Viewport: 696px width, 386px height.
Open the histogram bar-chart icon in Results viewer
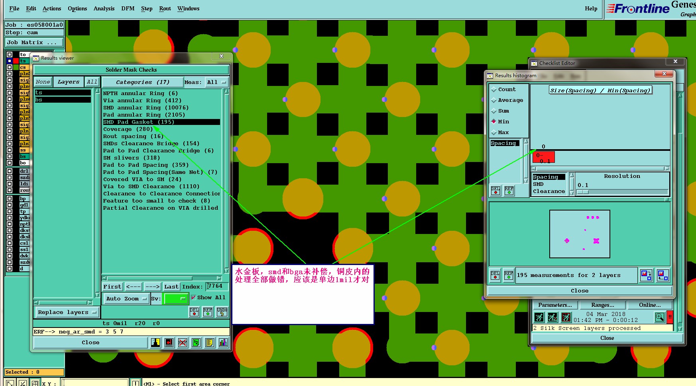point(223,342)
